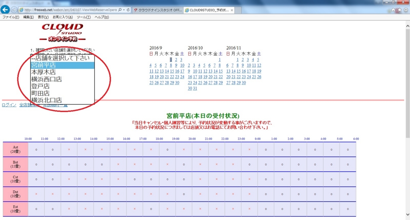410x220 pixels.
Task: Switch to the CLOUD9STUDIO_予約状 tab
Action: pos(209,10)
